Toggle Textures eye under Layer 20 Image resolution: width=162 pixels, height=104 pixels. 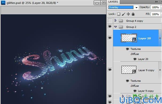[128, 49]
